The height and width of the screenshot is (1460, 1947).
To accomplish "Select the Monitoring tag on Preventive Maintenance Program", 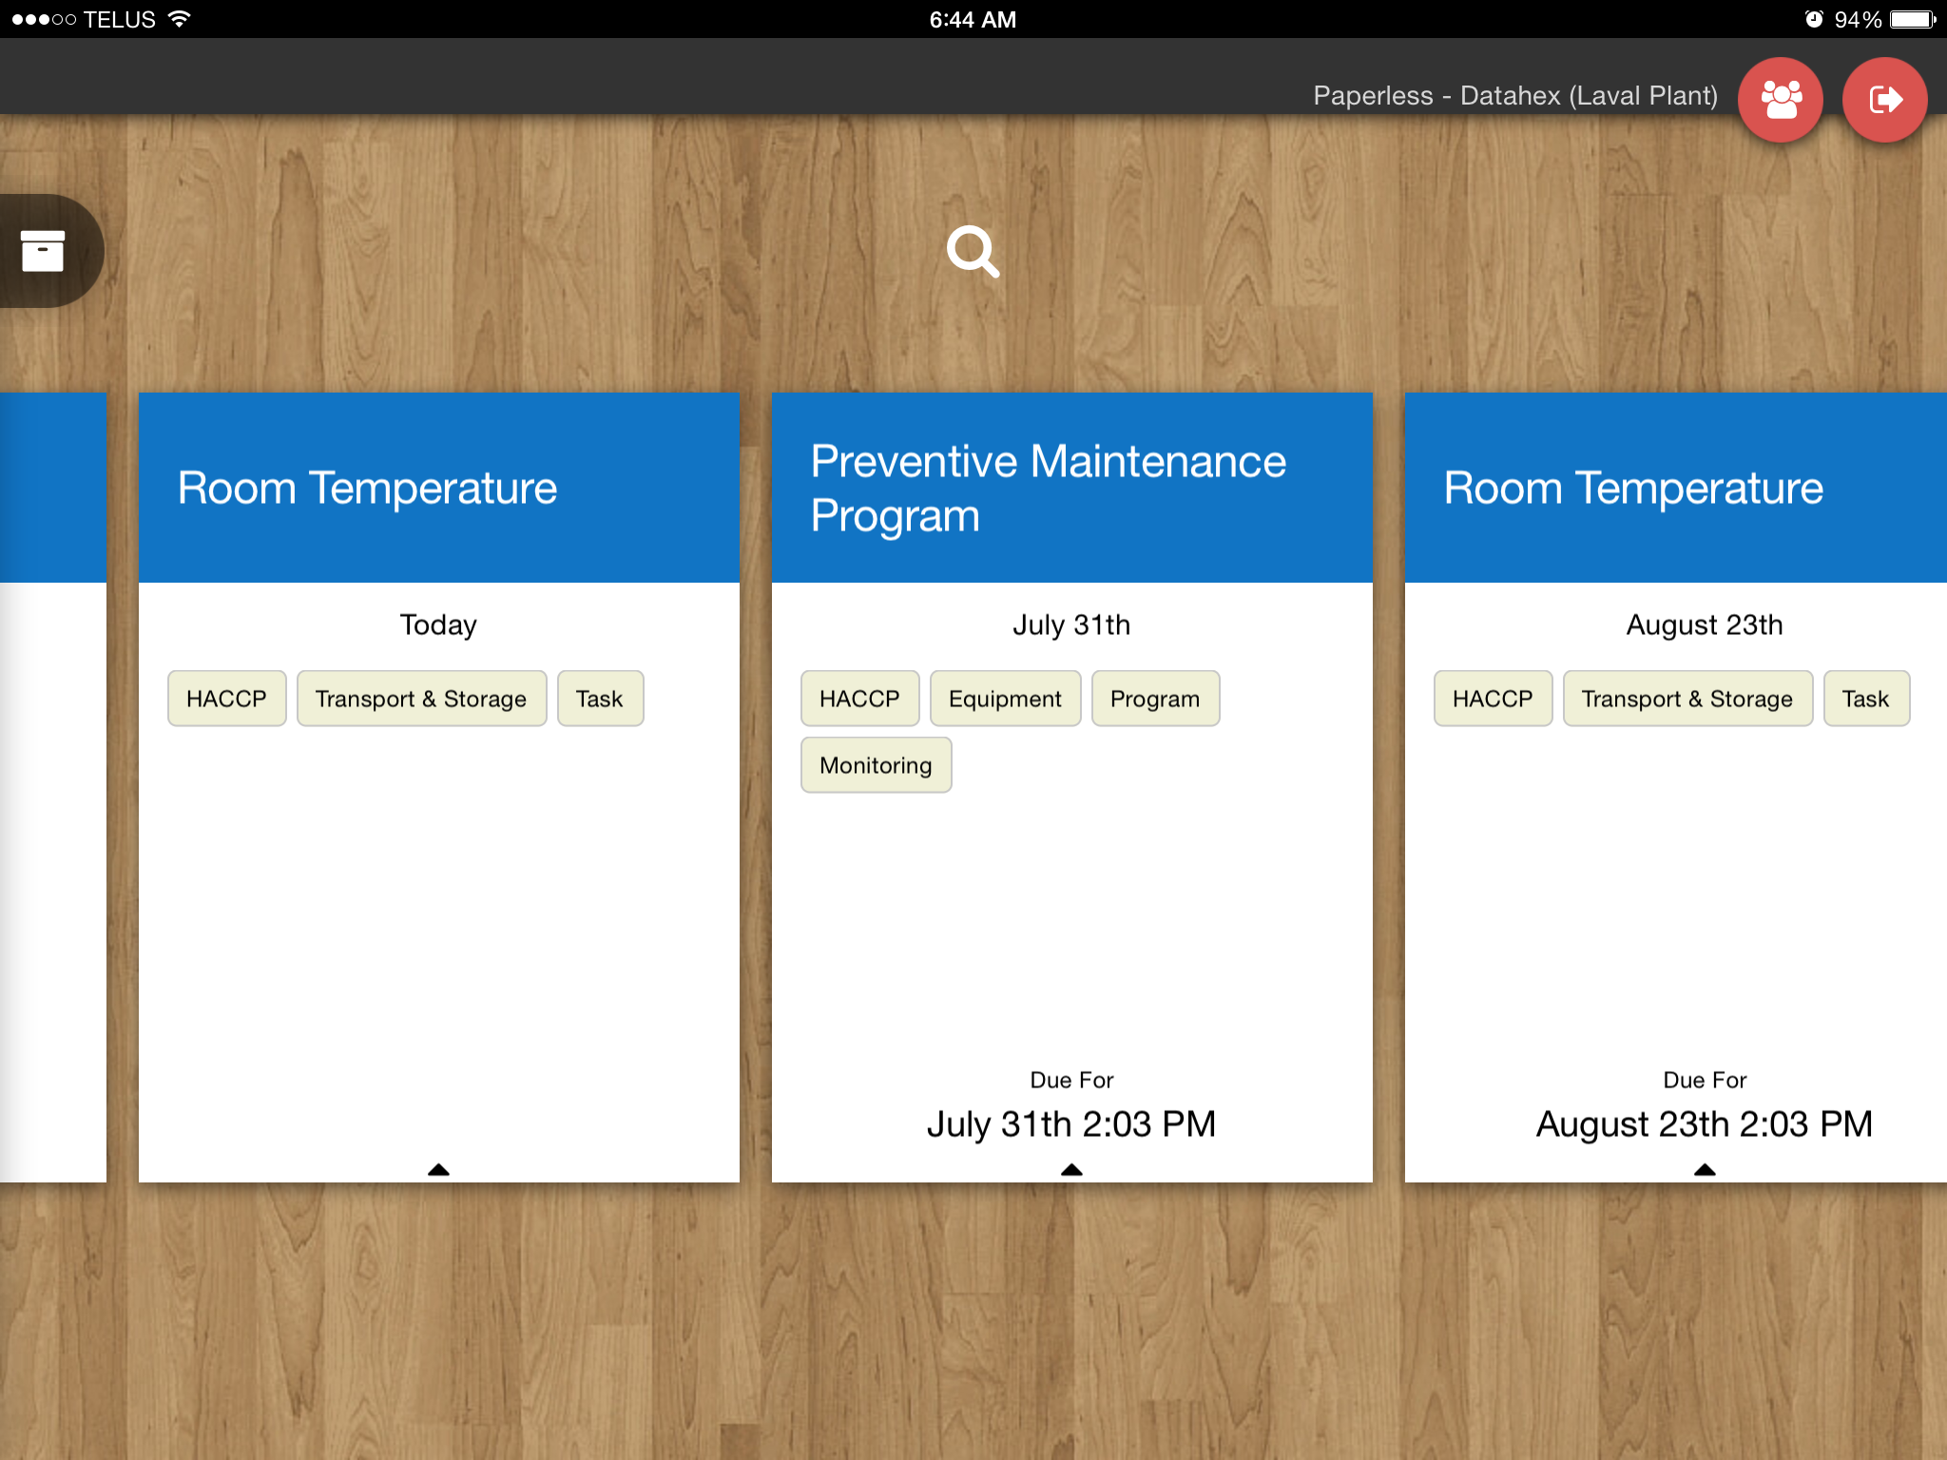I will click(876, 764).
